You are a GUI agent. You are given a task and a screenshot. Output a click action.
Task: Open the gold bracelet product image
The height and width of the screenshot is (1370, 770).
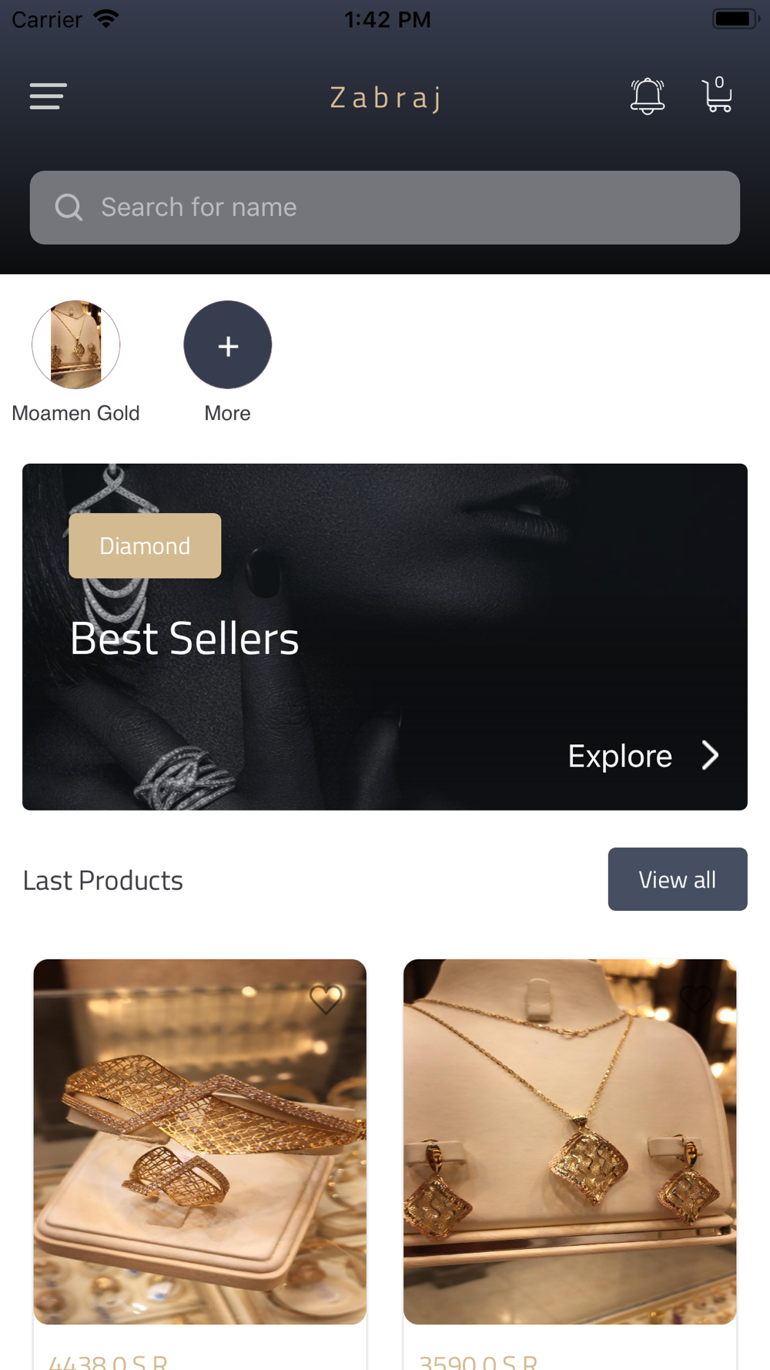tap(200, 1142)
